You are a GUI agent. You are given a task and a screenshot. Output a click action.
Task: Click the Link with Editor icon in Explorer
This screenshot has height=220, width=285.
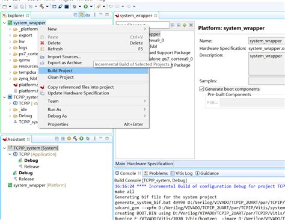pos(81,15)
